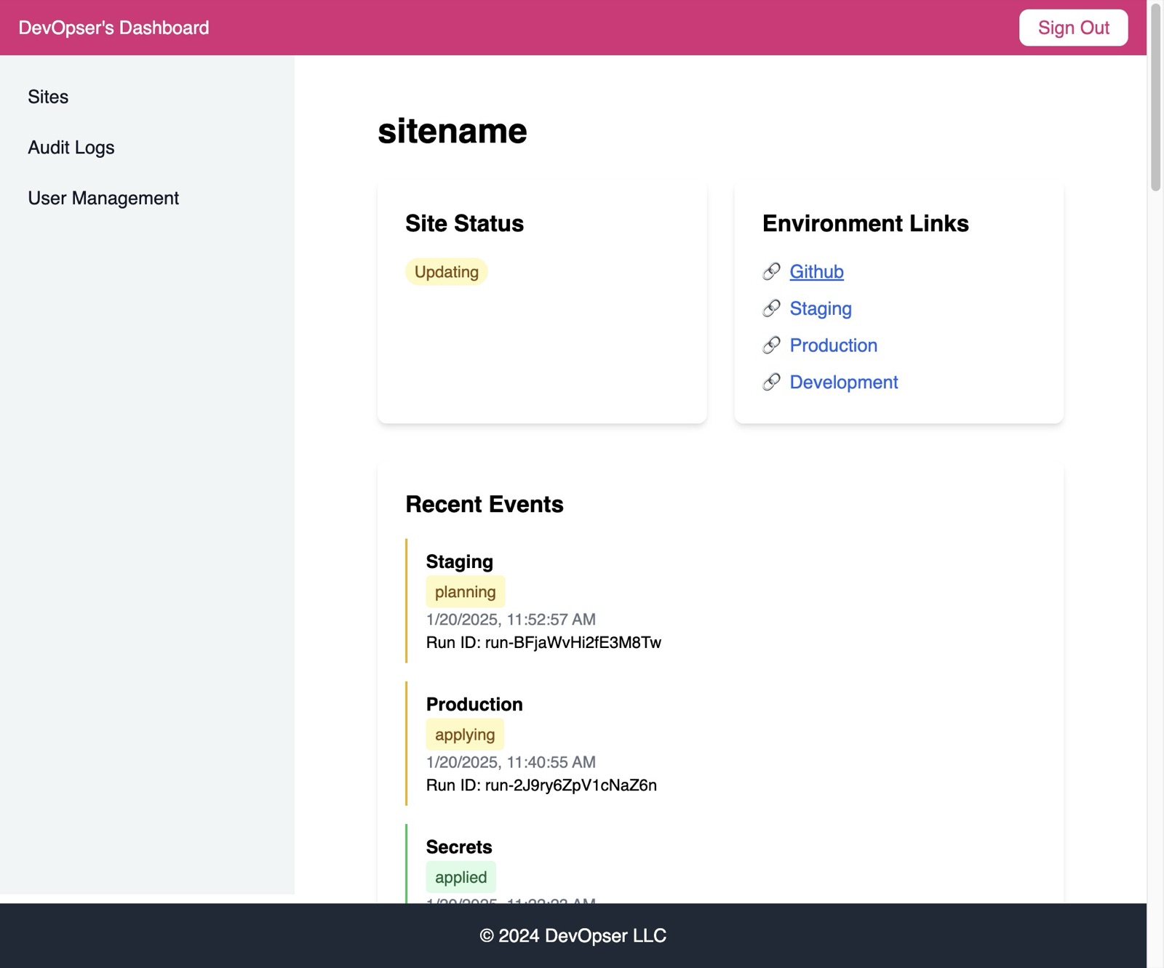Click Run ID run-2J9ry6ZpV1cNaZ6n
Image resolution: width=1164 pixels, height=968 pixels.
pos(541,785)
